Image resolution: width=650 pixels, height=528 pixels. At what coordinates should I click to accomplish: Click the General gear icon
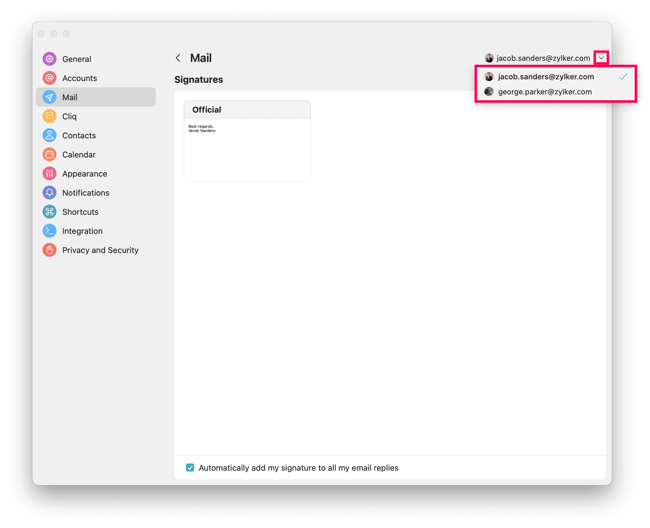tap(49, 59)
